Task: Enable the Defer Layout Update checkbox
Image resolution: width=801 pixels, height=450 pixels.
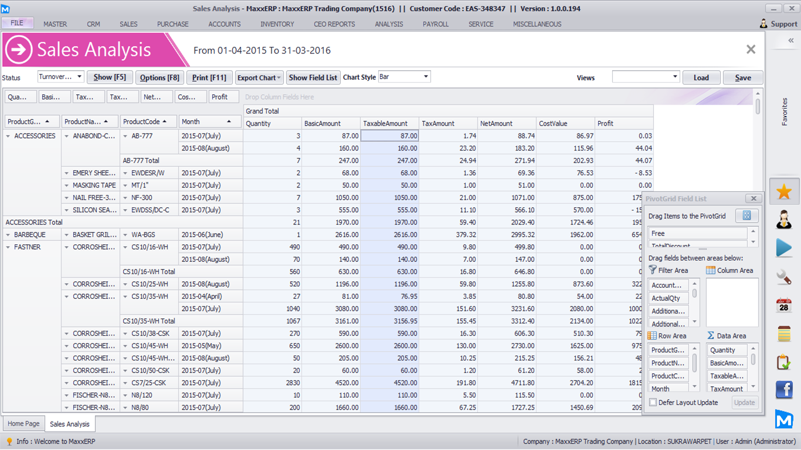Action: [653, 403]
